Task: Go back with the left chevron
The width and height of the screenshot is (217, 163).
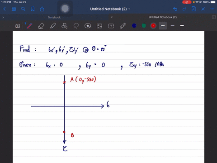Action: click(5, 9)
